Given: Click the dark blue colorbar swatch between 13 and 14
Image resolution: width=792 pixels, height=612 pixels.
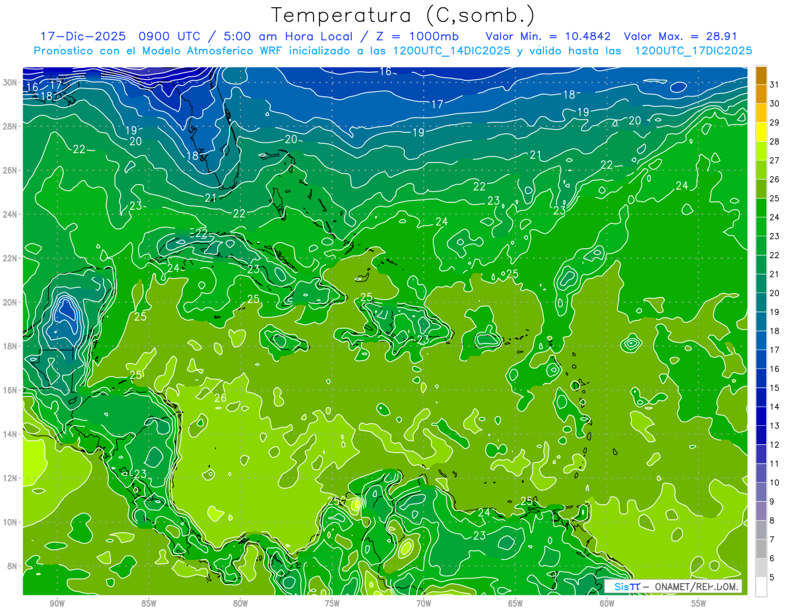Looking at the screenshot, I should point(761,416).
